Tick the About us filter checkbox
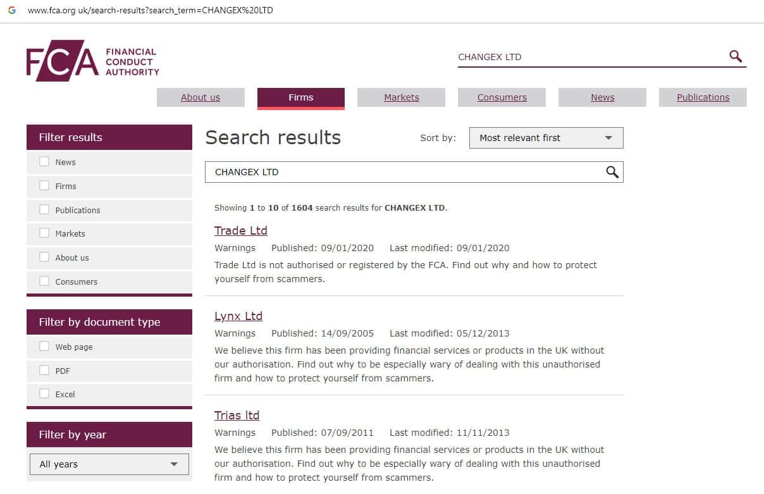Screen dimensions: 764x494 pyautogui.click(x=44, y=257)
